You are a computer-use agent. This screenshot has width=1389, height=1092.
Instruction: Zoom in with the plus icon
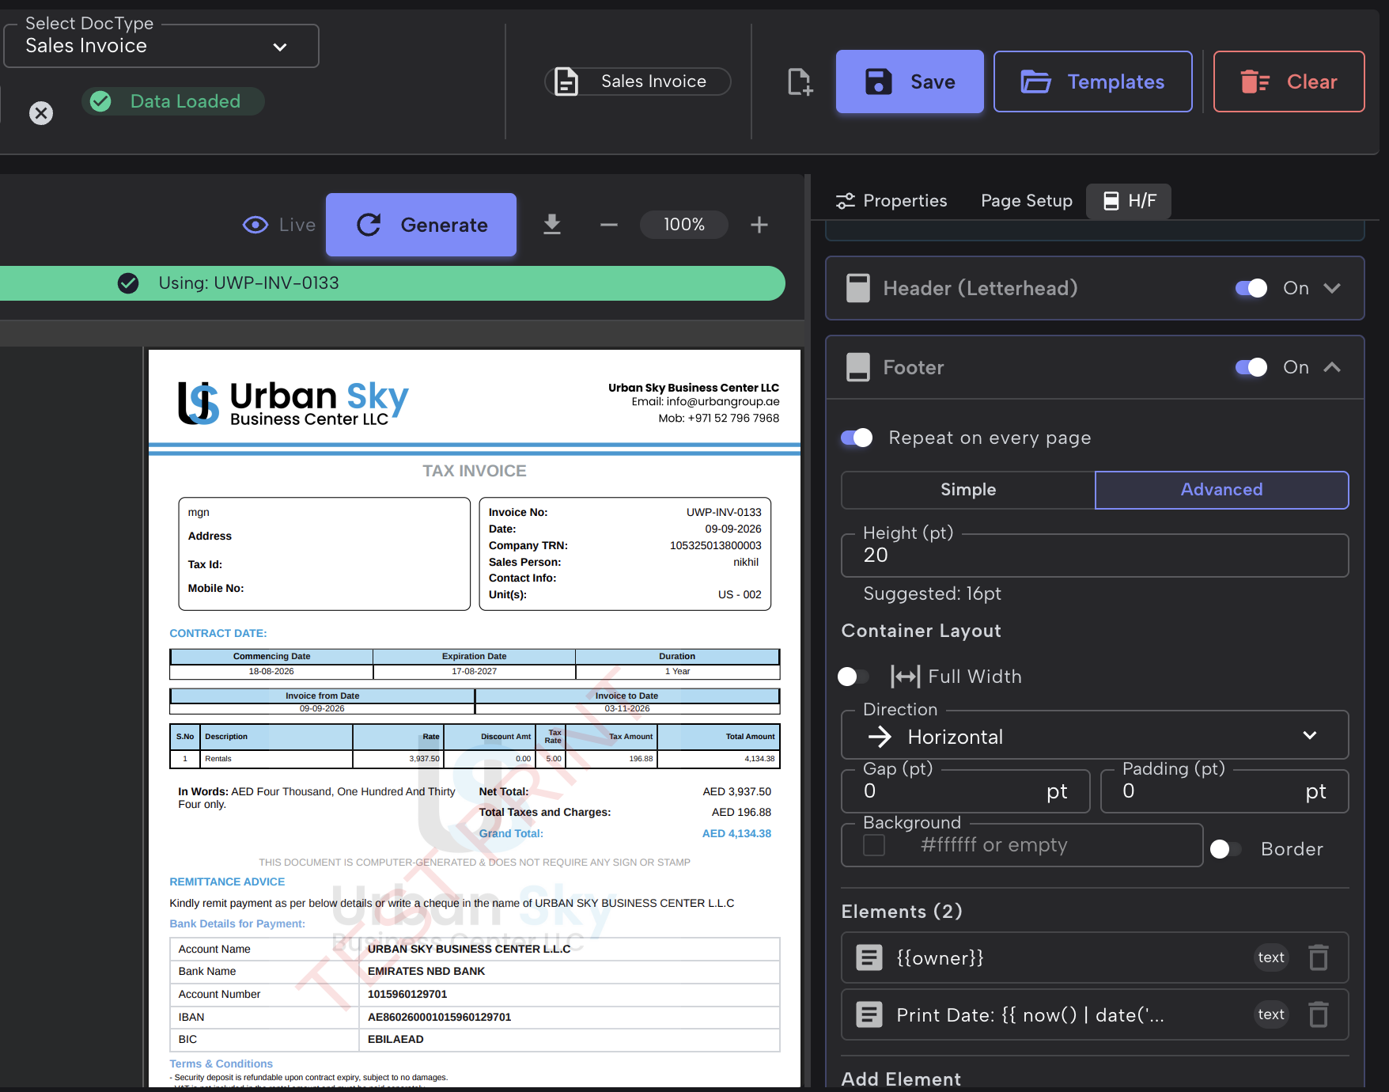pos(759,225)
